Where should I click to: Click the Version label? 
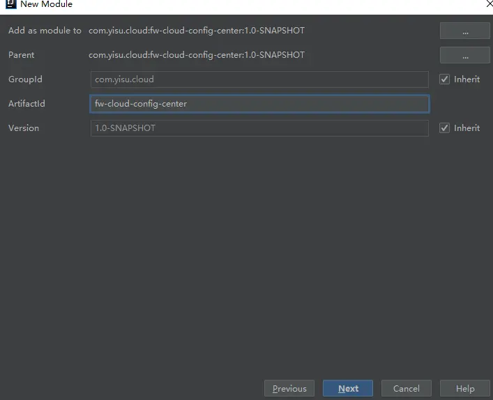point(24,128)
